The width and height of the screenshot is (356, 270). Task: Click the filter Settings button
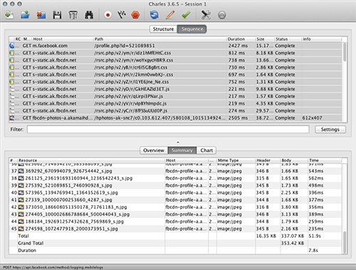(x=330, y=129)
